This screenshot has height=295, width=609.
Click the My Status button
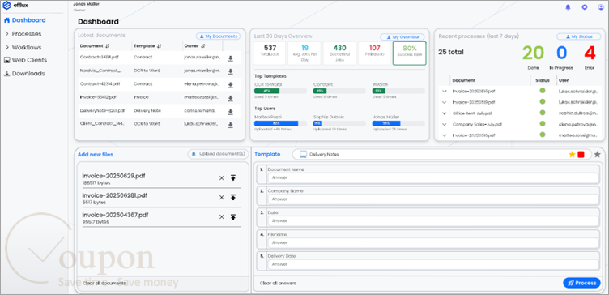pyautogui.click(x=579, y=36)
